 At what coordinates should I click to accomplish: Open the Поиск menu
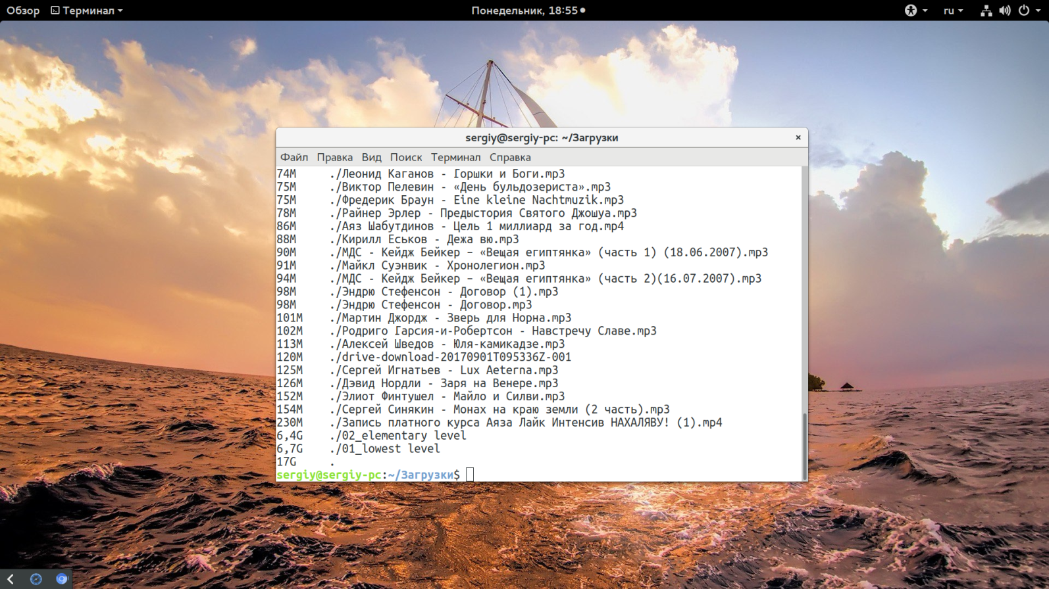point(405,157)
